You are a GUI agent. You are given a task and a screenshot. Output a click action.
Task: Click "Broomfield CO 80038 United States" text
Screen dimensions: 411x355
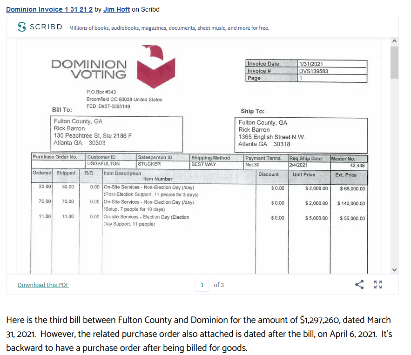click(x=124, y=100)
